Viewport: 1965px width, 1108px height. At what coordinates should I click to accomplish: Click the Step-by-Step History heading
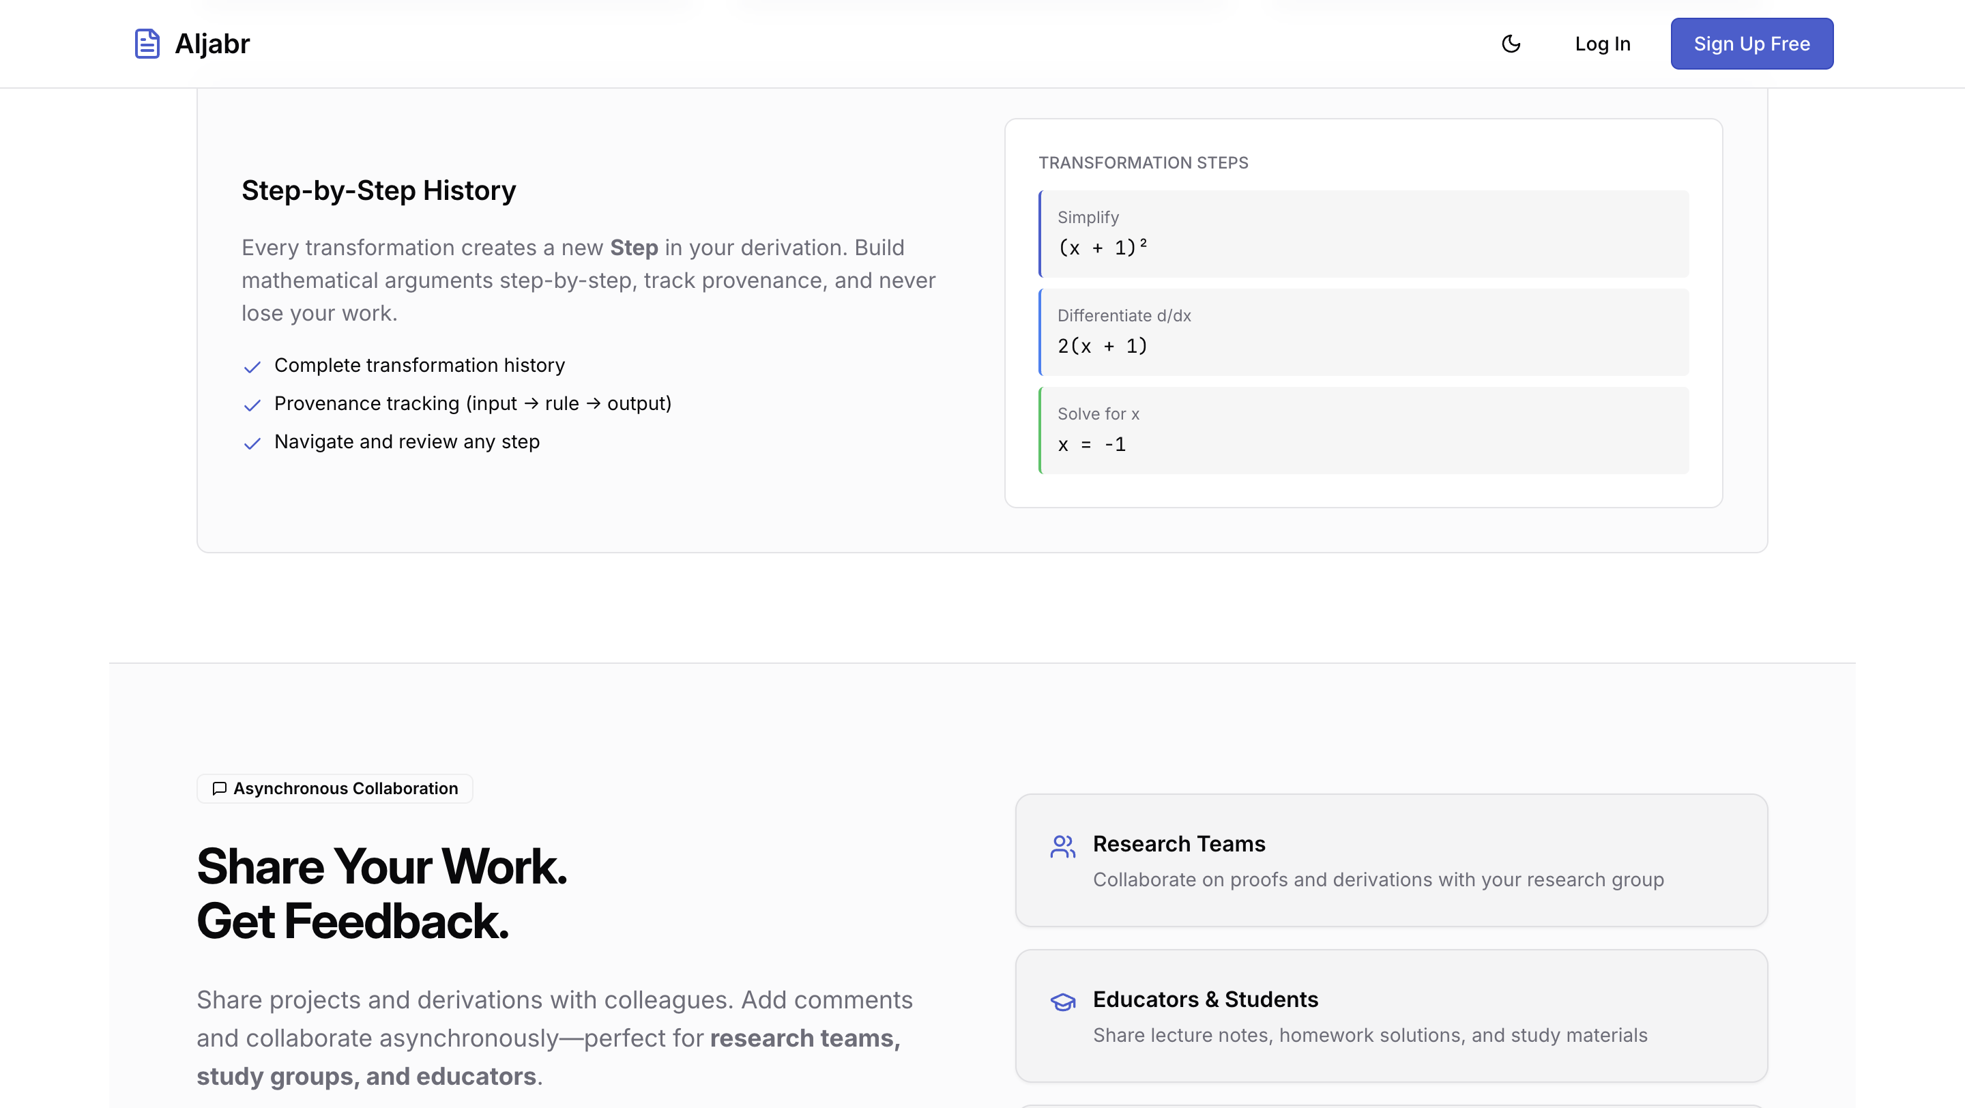pyautogui.click(x=379, y=190)
